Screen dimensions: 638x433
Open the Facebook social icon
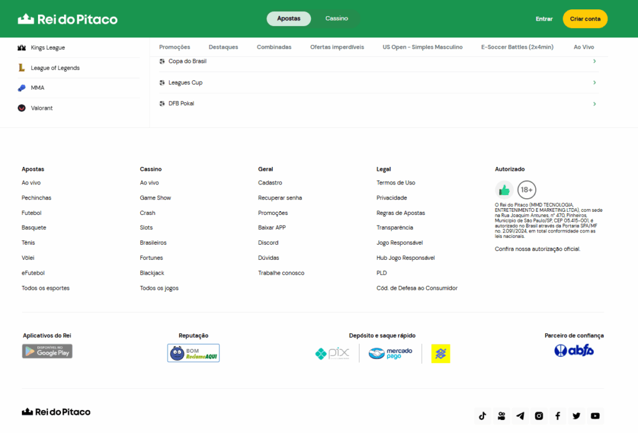click(558, 416)
